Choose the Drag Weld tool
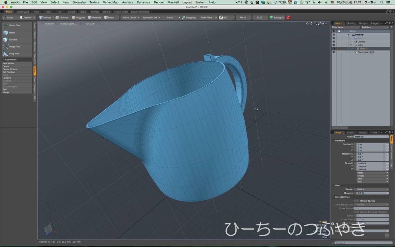395x247 pixels. click(14, 53)
